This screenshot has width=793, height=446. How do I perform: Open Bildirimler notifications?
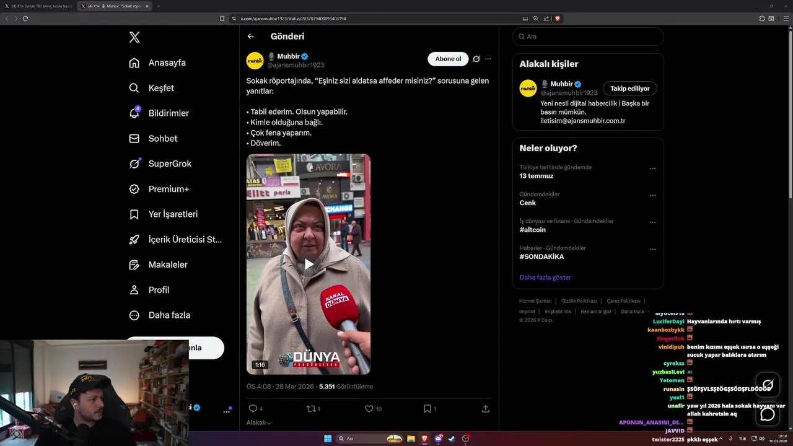pos(159,113)
